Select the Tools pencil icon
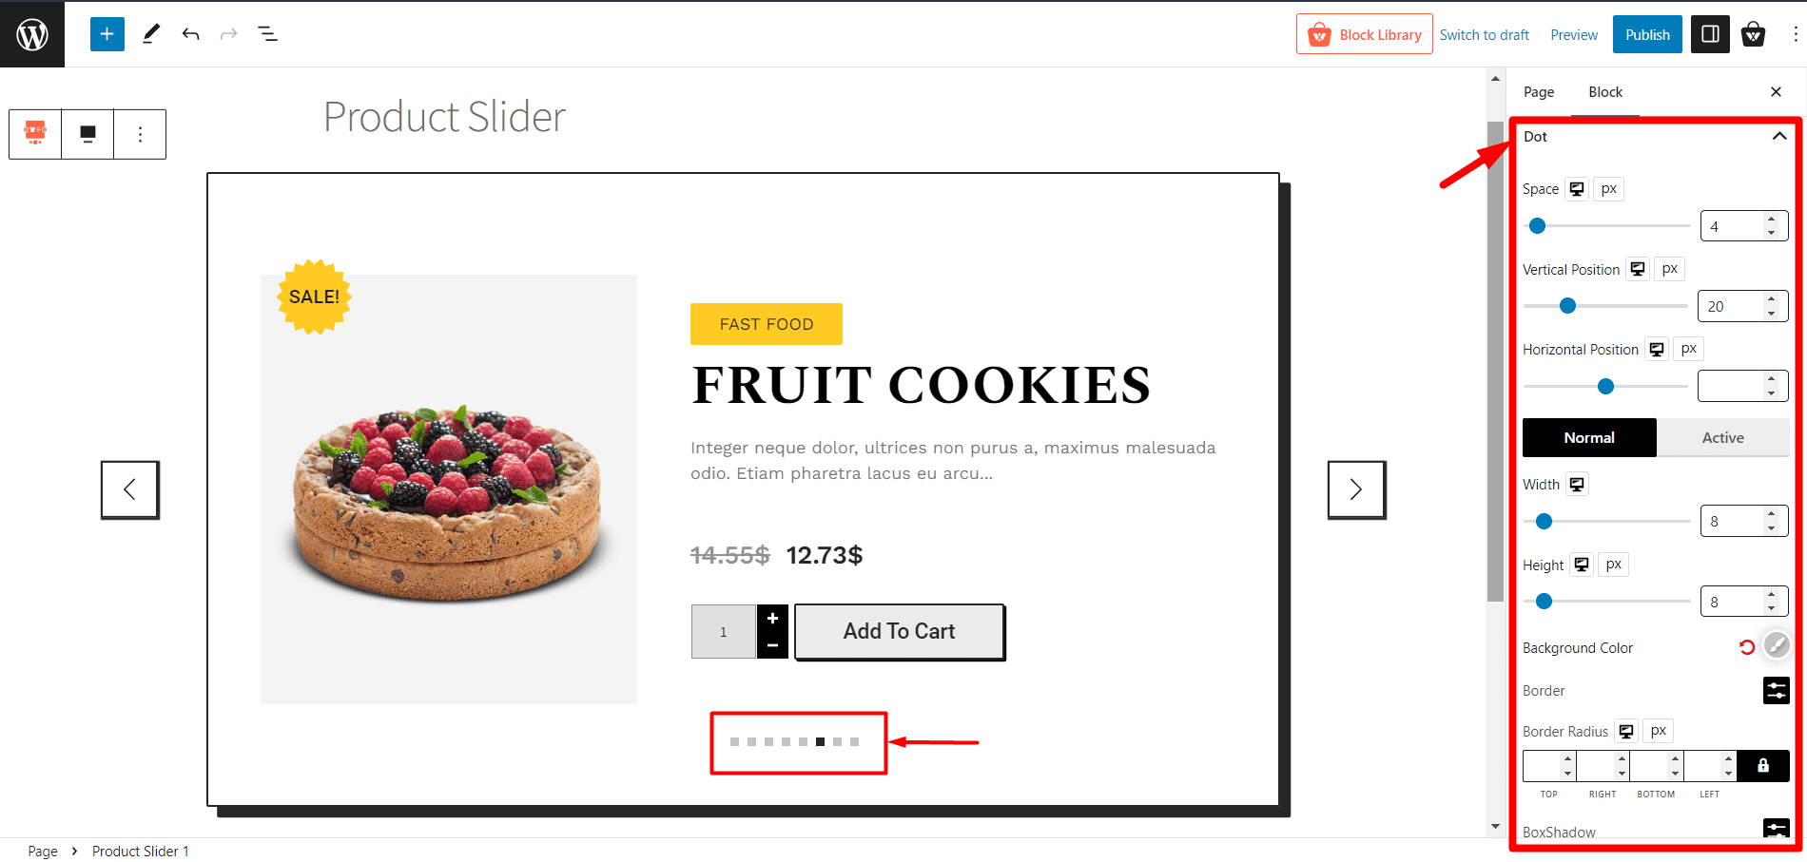The image size is (1807, 862). click(150, 33)
